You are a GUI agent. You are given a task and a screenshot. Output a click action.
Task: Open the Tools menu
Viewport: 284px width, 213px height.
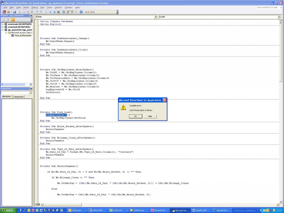point(49,8)
